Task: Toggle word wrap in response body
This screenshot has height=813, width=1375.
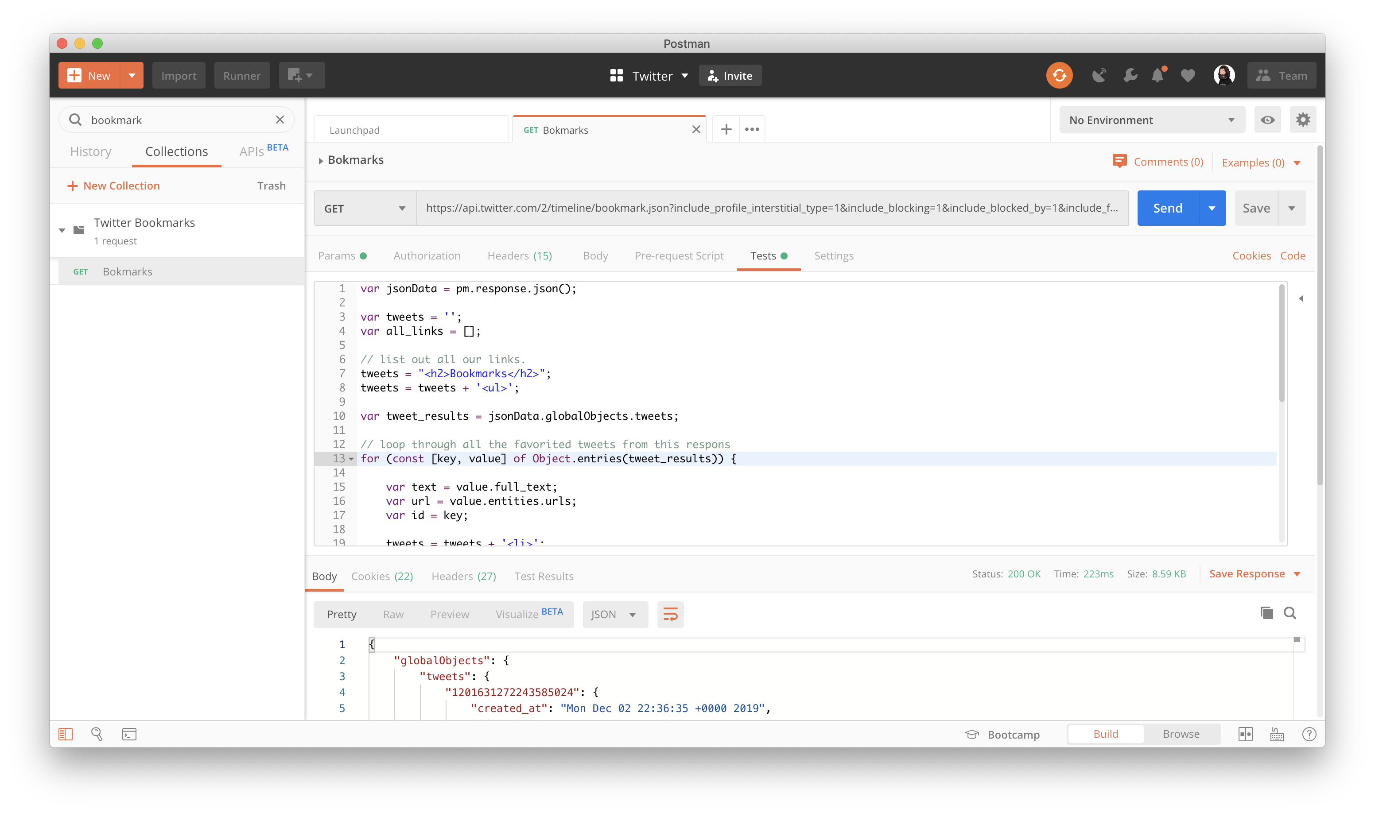Action: click(x=670, y=614)
